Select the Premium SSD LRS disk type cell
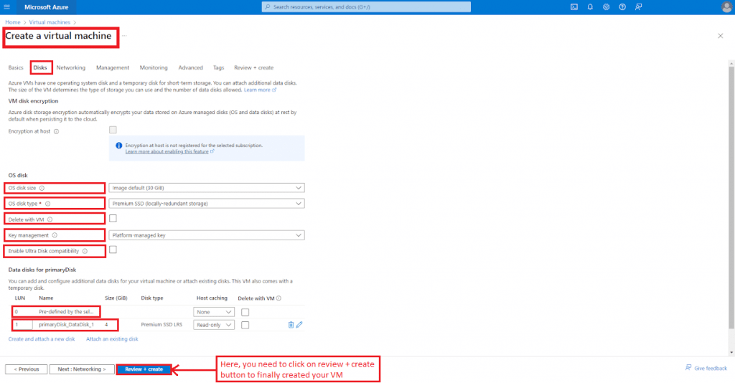The width and height of the screenshot is (735, 383). pyautogui.click(x=161, y=324)
